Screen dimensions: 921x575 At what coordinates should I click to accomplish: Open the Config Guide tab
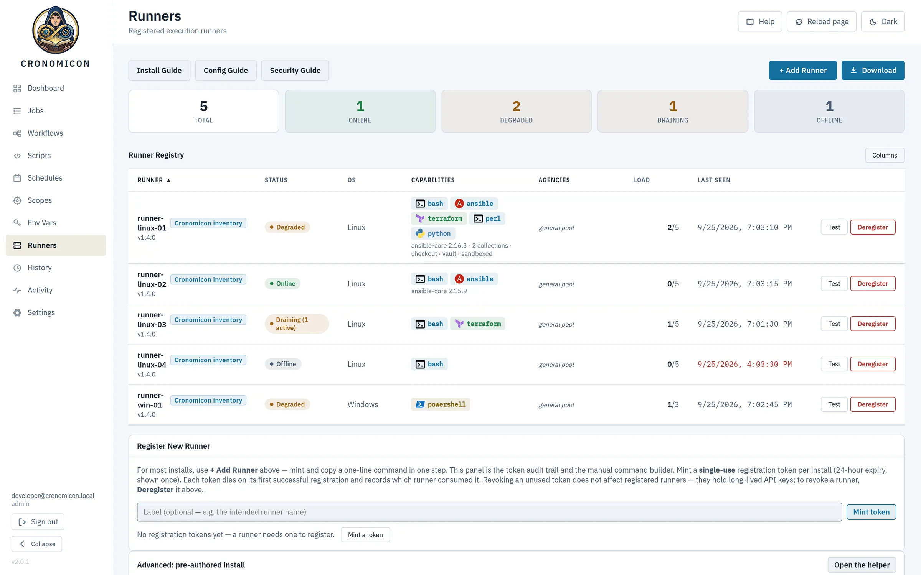click(x=226, y=71)
